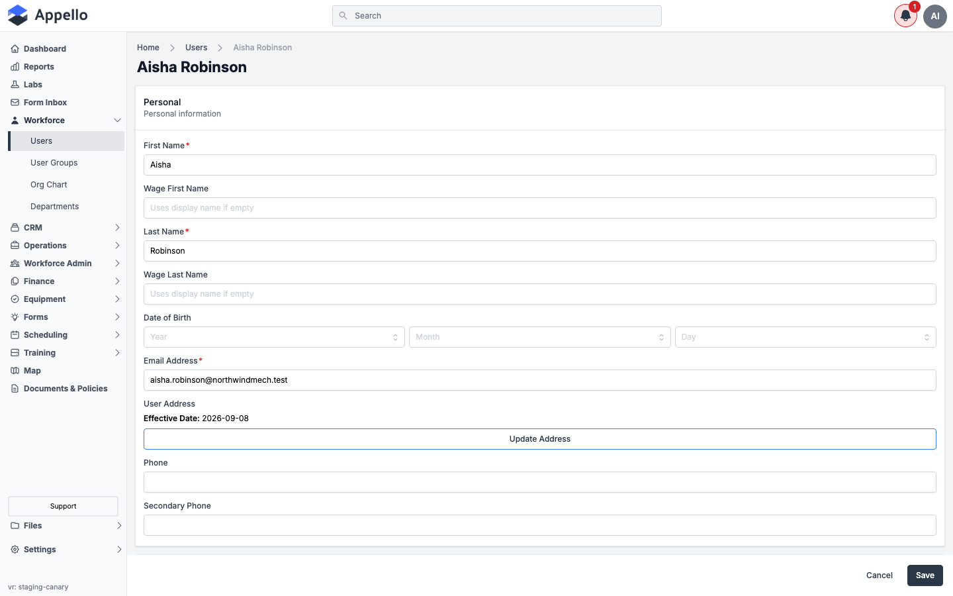Click the First Name input field
The height and width of the screenshot is (596, 953).
[540, 165]
